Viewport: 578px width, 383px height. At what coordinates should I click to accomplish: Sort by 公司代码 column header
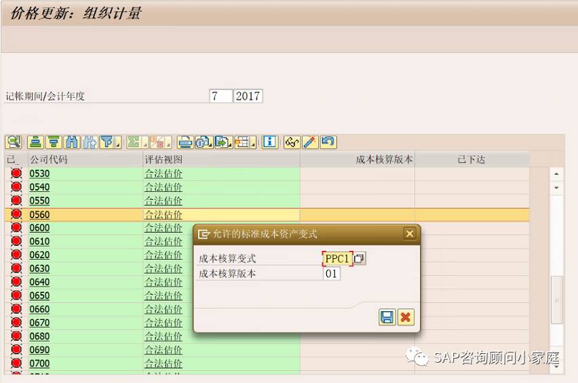[85, 159]
